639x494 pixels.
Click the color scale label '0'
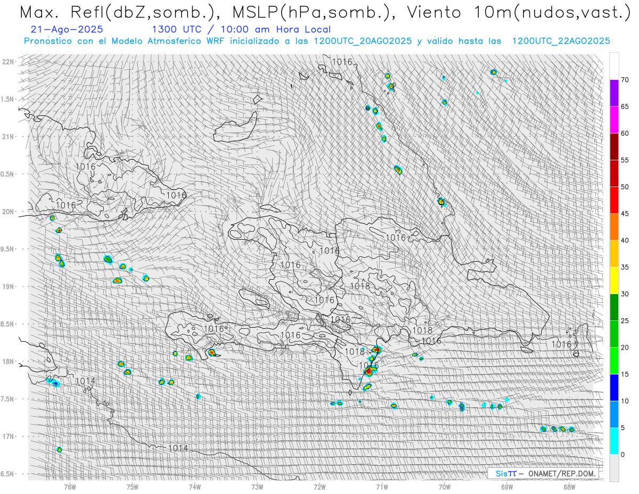[x=623, y=454]
